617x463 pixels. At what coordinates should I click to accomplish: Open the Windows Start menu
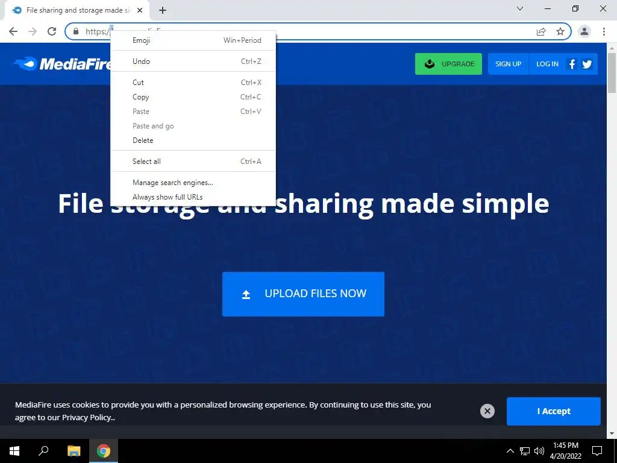pos(14,451)
